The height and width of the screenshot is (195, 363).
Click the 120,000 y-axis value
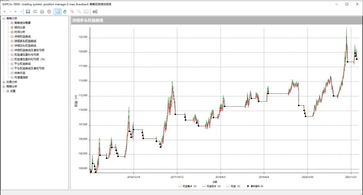pyautogui.click(x=83, y=52)
